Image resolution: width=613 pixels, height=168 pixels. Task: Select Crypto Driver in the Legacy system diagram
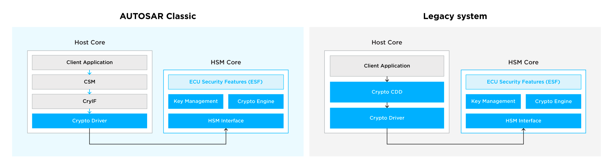[x=387, y=118]
